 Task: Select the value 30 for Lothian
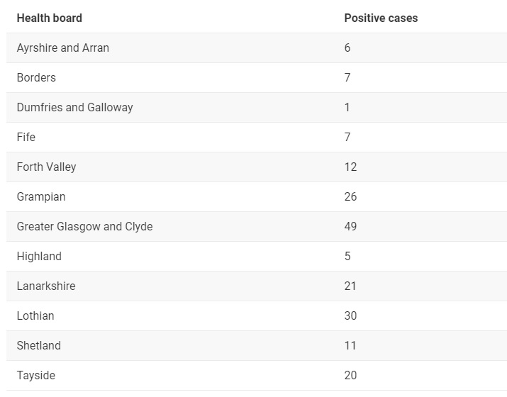pos(350,316)
